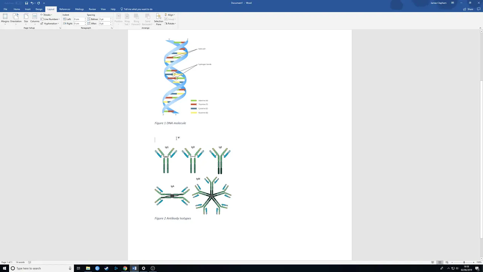The width and height of the screenshot is (483, 272).
Task: Click 'Page 1 of 1' in status bar
Action: point(6,262)
